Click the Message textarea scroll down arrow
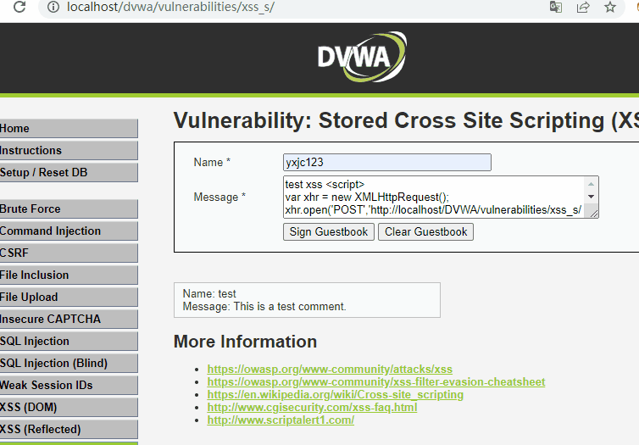This screenshot has width=639, height=445. [x=591, y=197]
